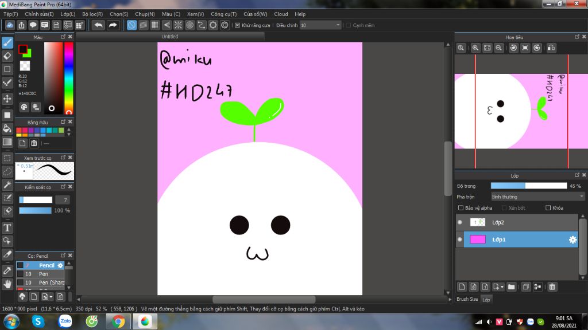Screen dimensions: 588x330
Task: Select the Text tool
Action: pyautogui.click(x=7, y=227)
